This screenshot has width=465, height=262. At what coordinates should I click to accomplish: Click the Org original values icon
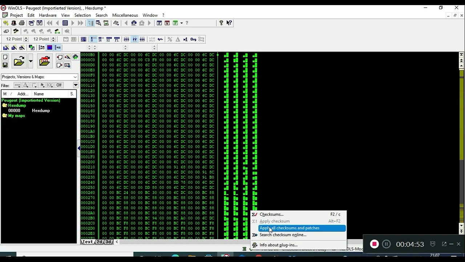tap(193, 39)
